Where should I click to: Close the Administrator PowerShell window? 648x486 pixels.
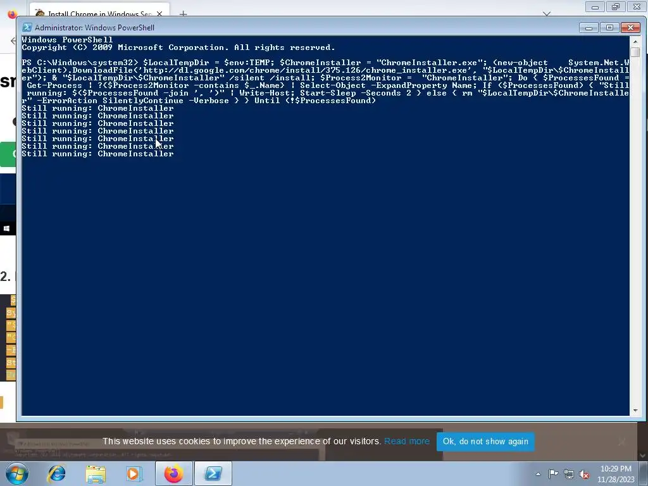pyautogui.click(x=631, y=28)
